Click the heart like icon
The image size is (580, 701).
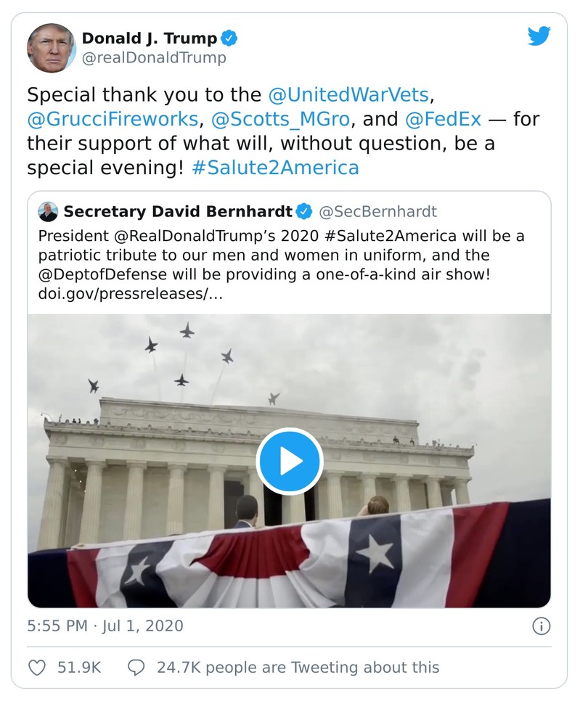[x=38, y=667]
